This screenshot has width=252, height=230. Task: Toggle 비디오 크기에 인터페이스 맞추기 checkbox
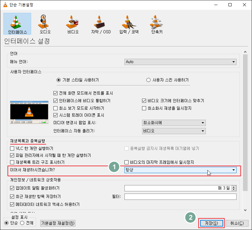point(144,101)
